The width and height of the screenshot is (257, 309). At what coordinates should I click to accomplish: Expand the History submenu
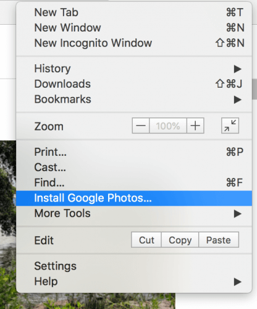(x=134, y=69)
